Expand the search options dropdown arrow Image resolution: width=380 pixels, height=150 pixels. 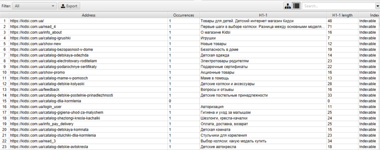pos(377,6)
